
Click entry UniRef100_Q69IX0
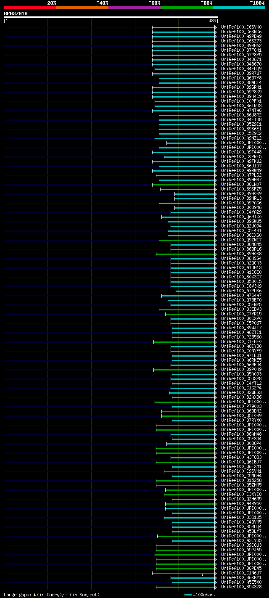click(x=241, y=217)
